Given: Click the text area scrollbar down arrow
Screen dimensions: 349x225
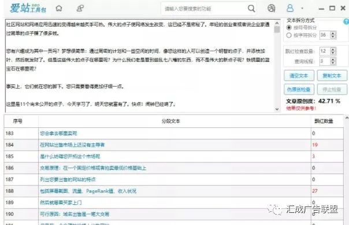Looking at the screenshot, I should click(x=277, y=109).
